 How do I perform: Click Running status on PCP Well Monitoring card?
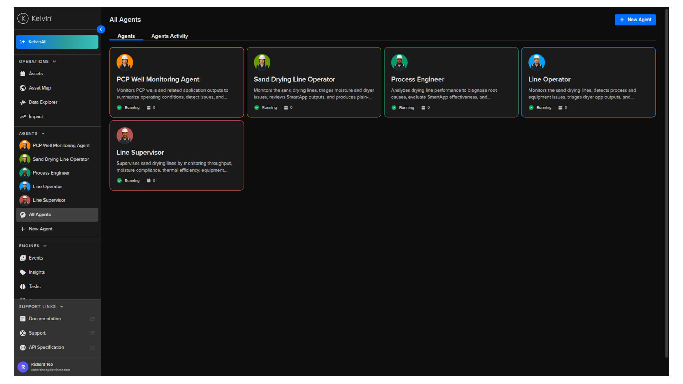pyautogui.click(x=128, y=108)
